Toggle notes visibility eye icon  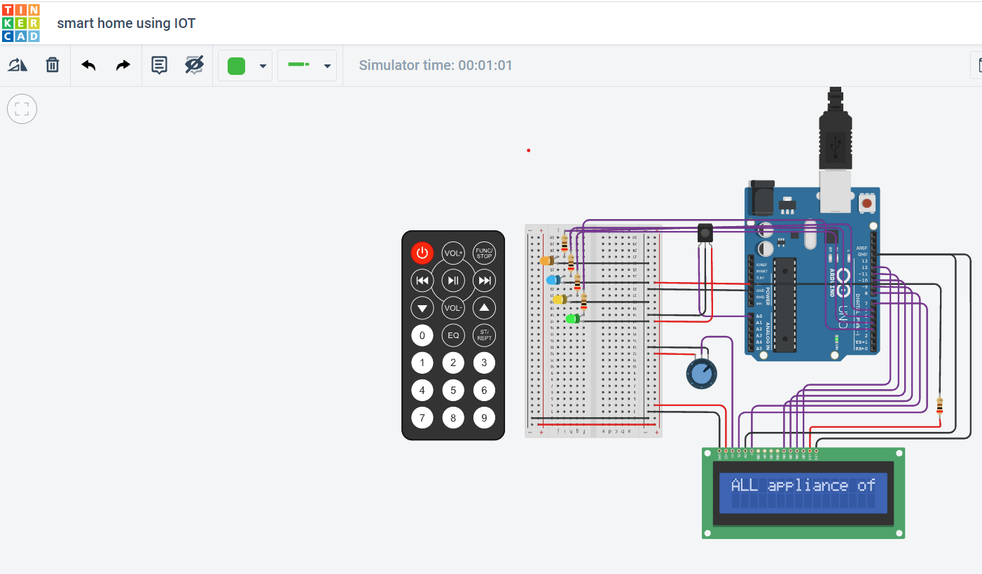pos(194,65)
